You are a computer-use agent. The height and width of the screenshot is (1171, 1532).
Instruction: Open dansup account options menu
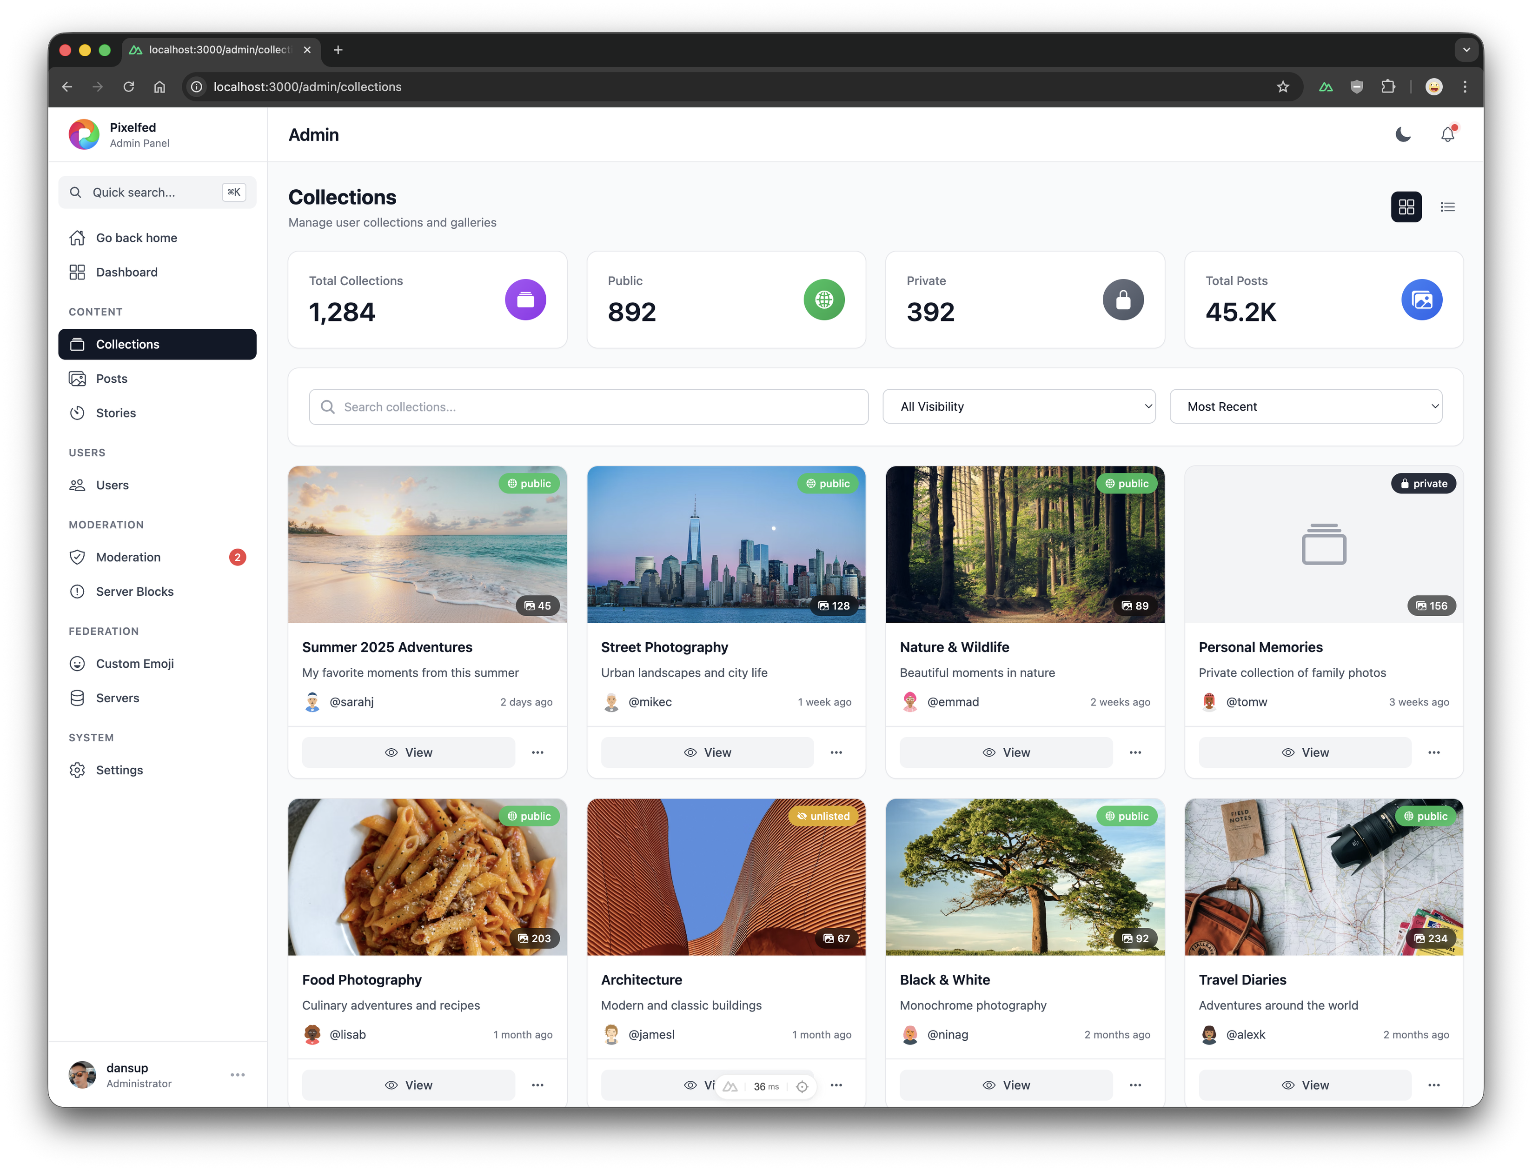(x=238, y=1075)
